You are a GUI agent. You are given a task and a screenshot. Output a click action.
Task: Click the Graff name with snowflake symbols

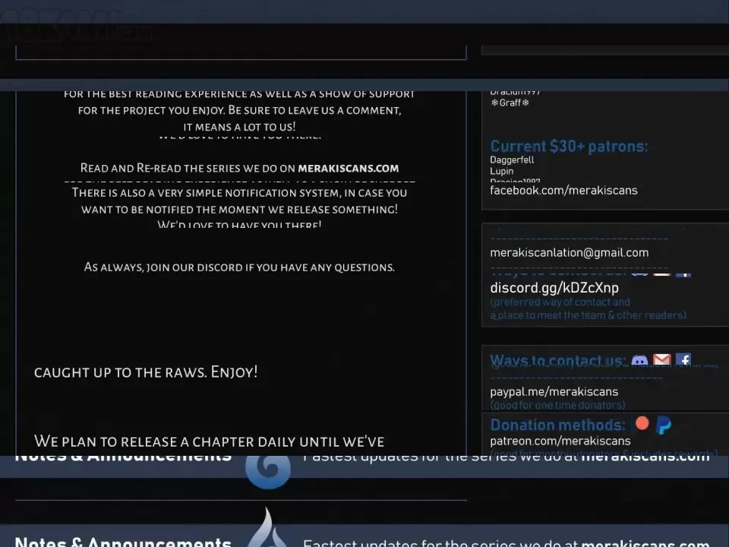coord(510,103)
